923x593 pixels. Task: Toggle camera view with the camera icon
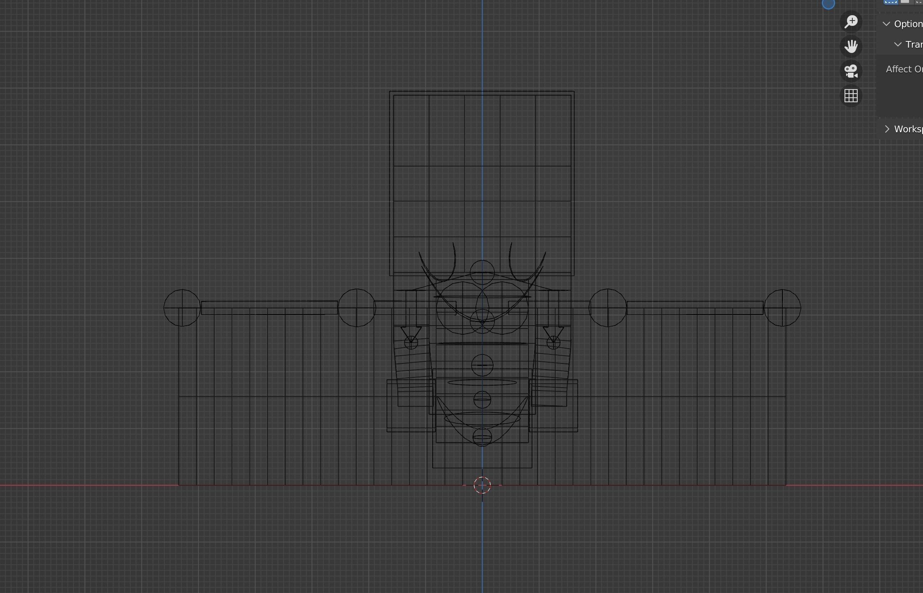(851, 71)
